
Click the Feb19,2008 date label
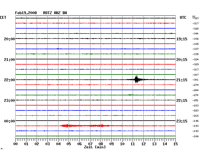click(26, 13)
